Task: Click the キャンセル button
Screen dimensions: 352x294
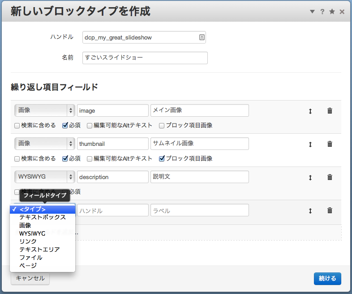Action: (30, 278)
